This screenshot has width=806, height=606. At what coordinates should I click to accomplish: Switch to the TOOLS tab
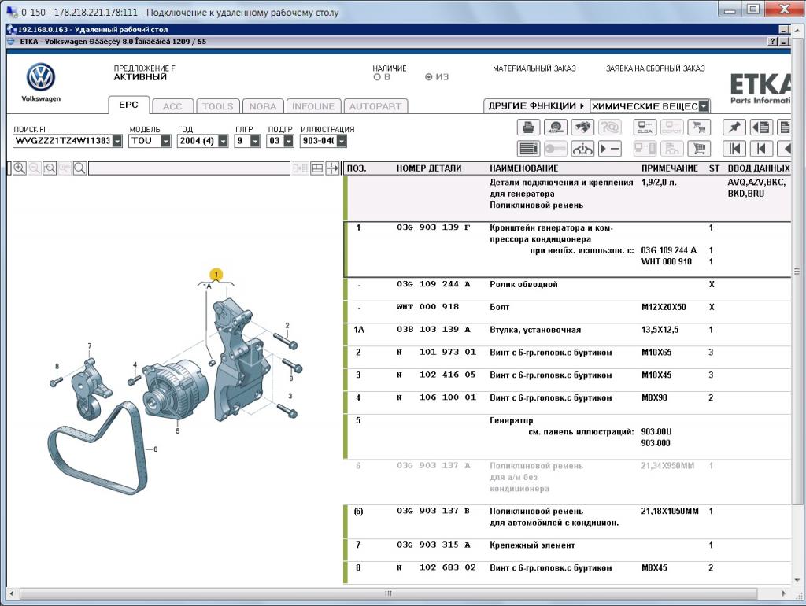pyautogui.click(x=218, y=106)
